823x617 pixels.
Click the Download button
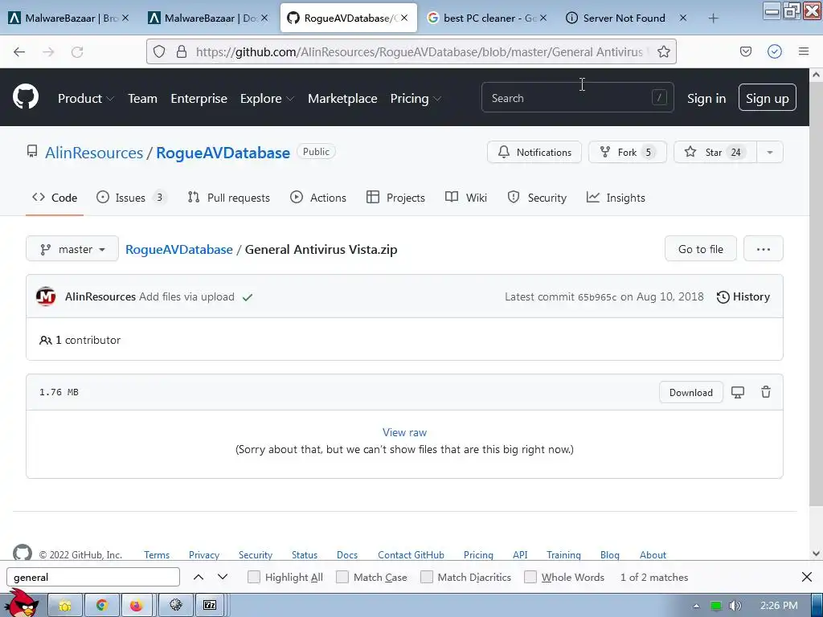coord(690,392)
